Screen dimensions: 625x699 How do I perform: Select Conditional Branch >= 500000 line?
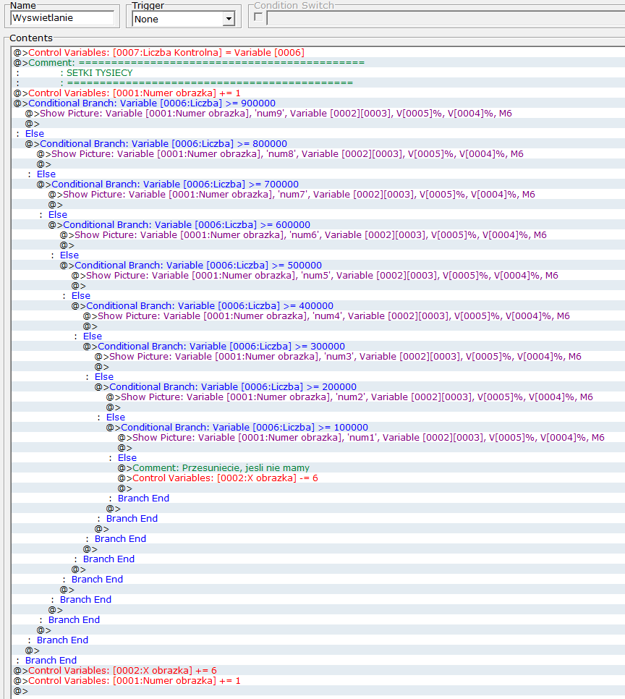[x=191, y=266]
